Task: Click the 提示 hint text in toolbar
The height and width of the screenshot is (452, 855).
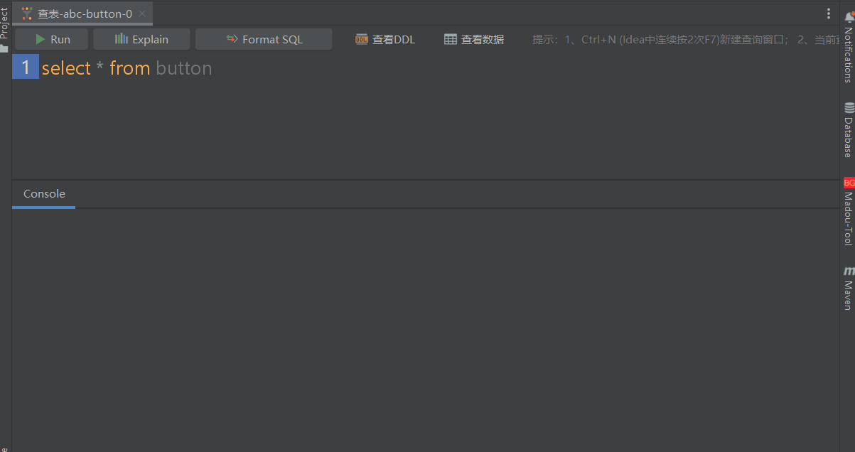Action: 686,40
